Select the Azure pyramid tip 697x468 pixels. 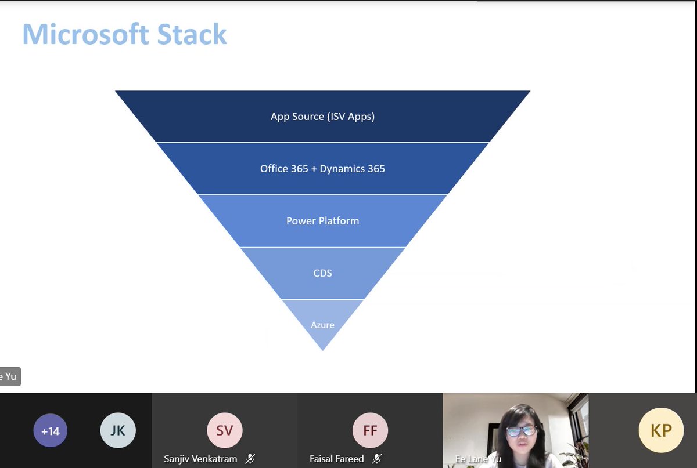[322, 325]
